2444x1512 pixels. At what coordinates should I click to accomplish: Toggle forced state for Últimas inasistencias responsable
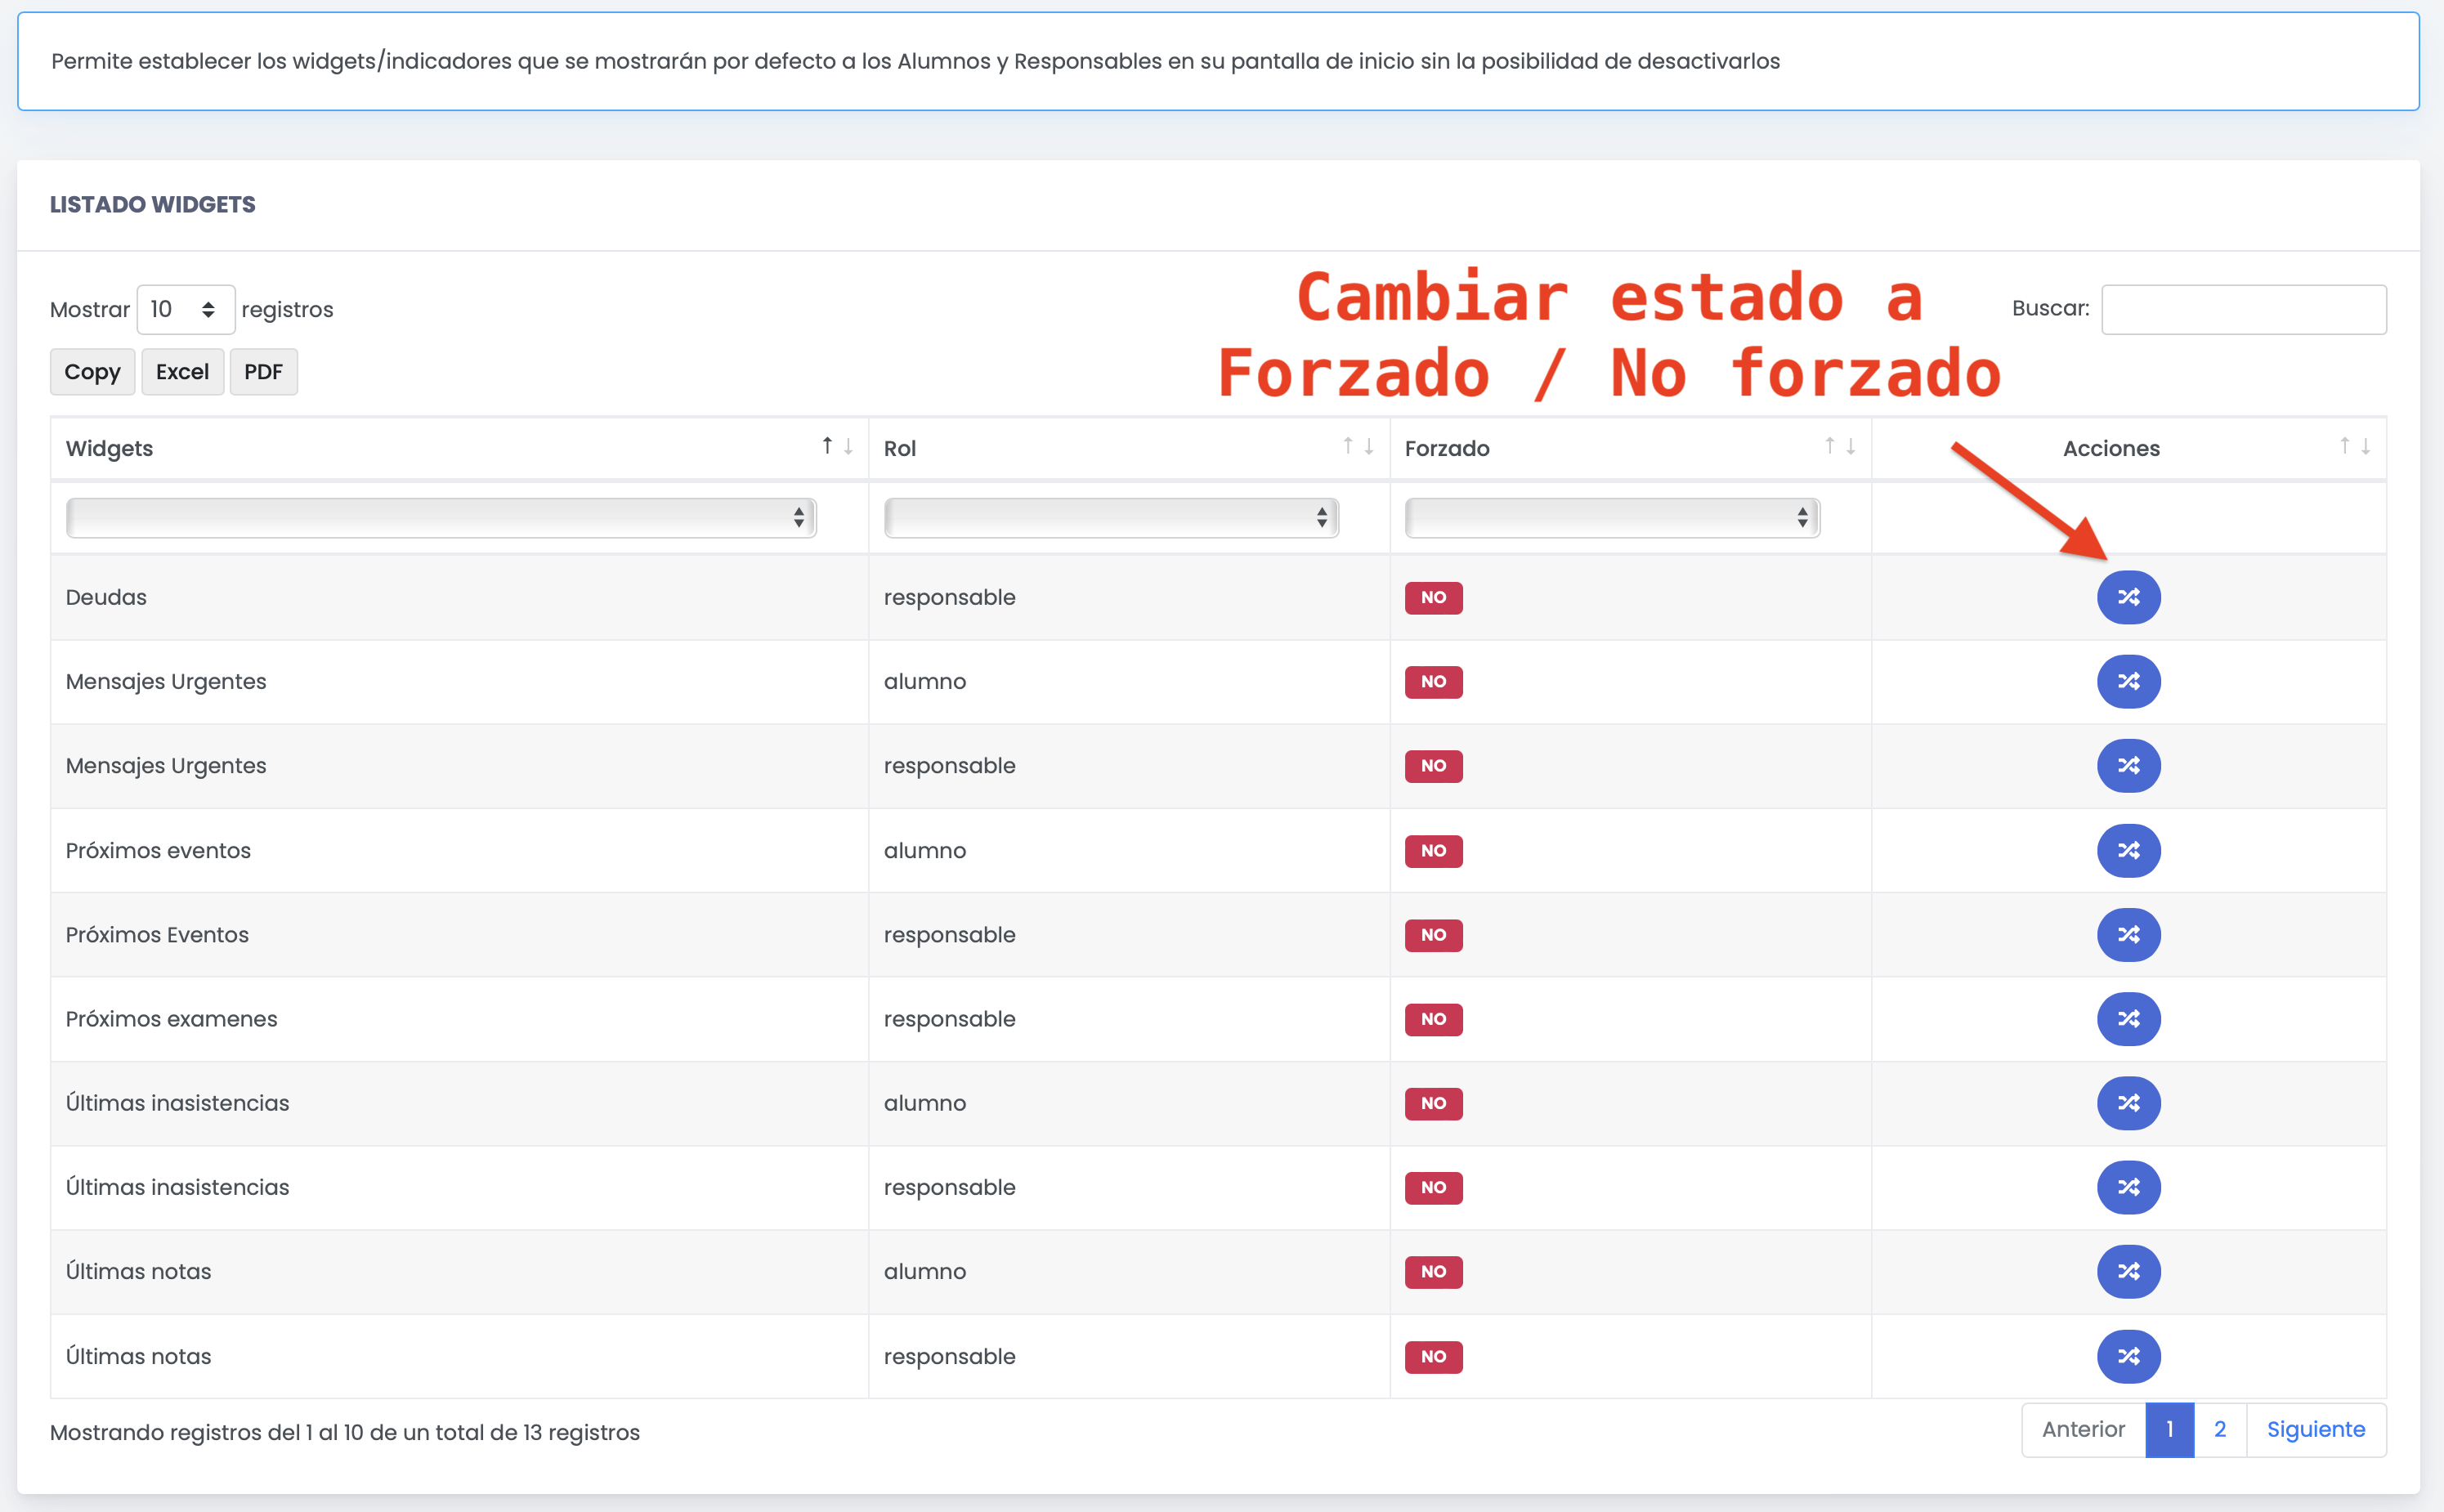click(2128, 1187)
